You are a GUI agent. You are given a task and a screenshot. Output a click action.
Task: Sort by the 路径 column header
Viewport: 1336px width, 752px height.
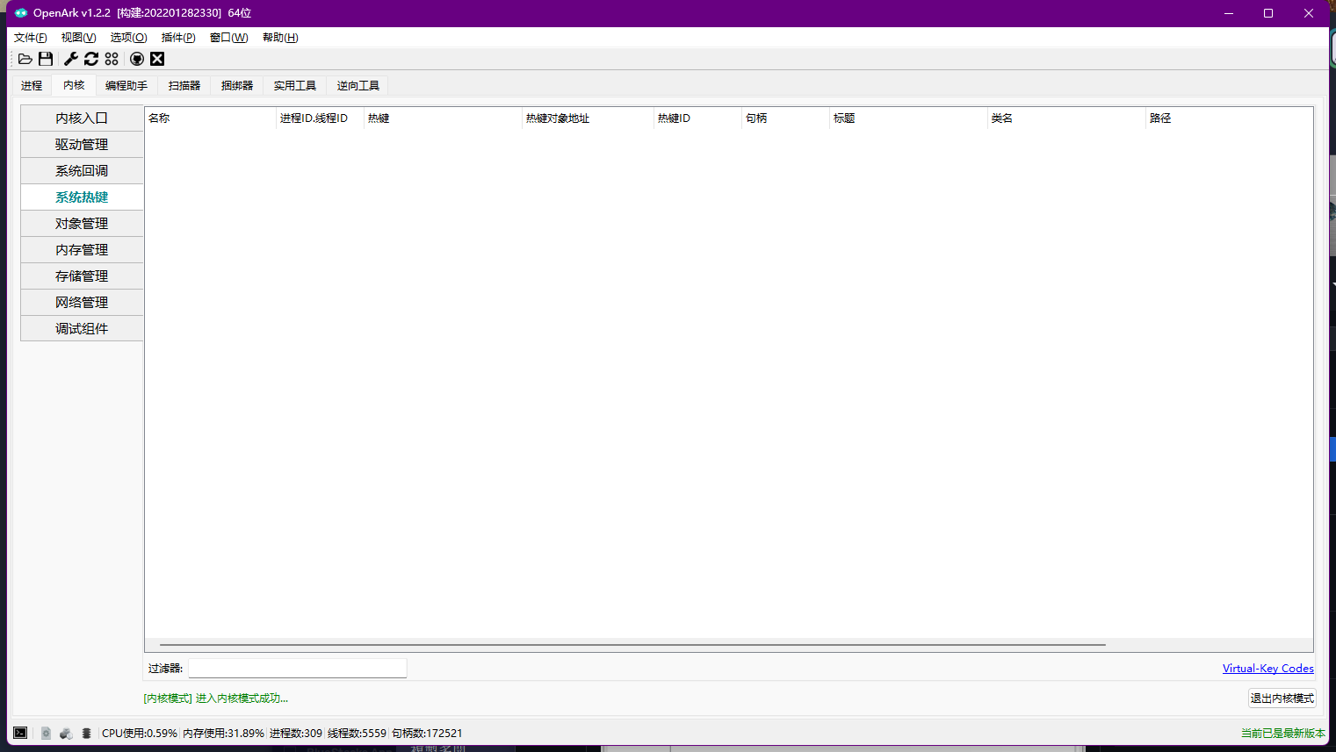1229,118
